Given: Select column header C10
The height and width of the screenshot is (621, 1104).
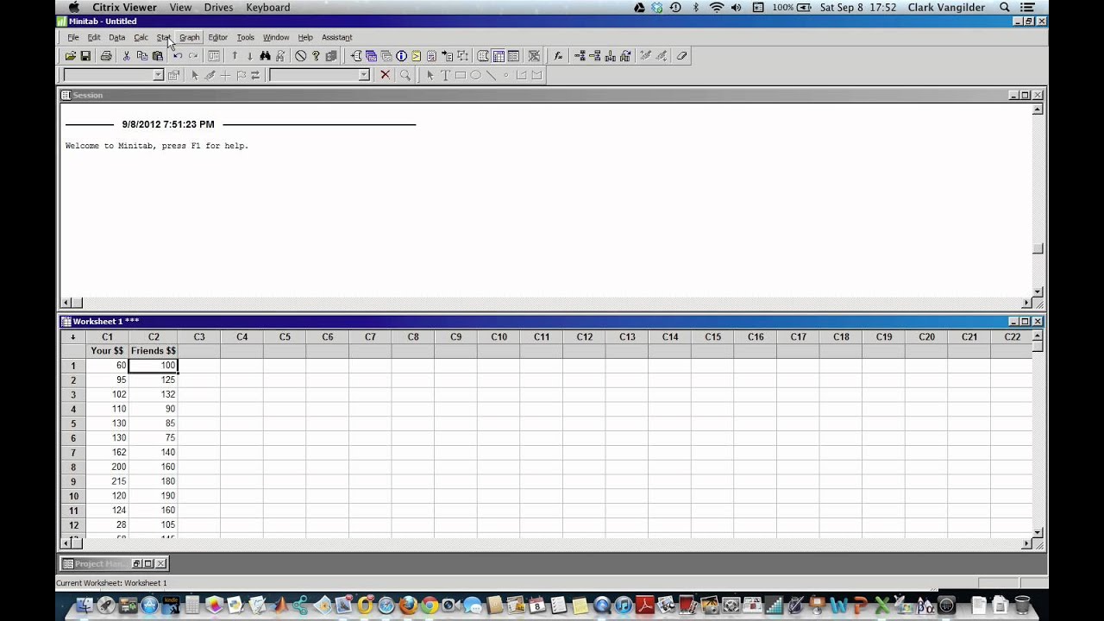Looking at the screenshot, I should point(499,337).
